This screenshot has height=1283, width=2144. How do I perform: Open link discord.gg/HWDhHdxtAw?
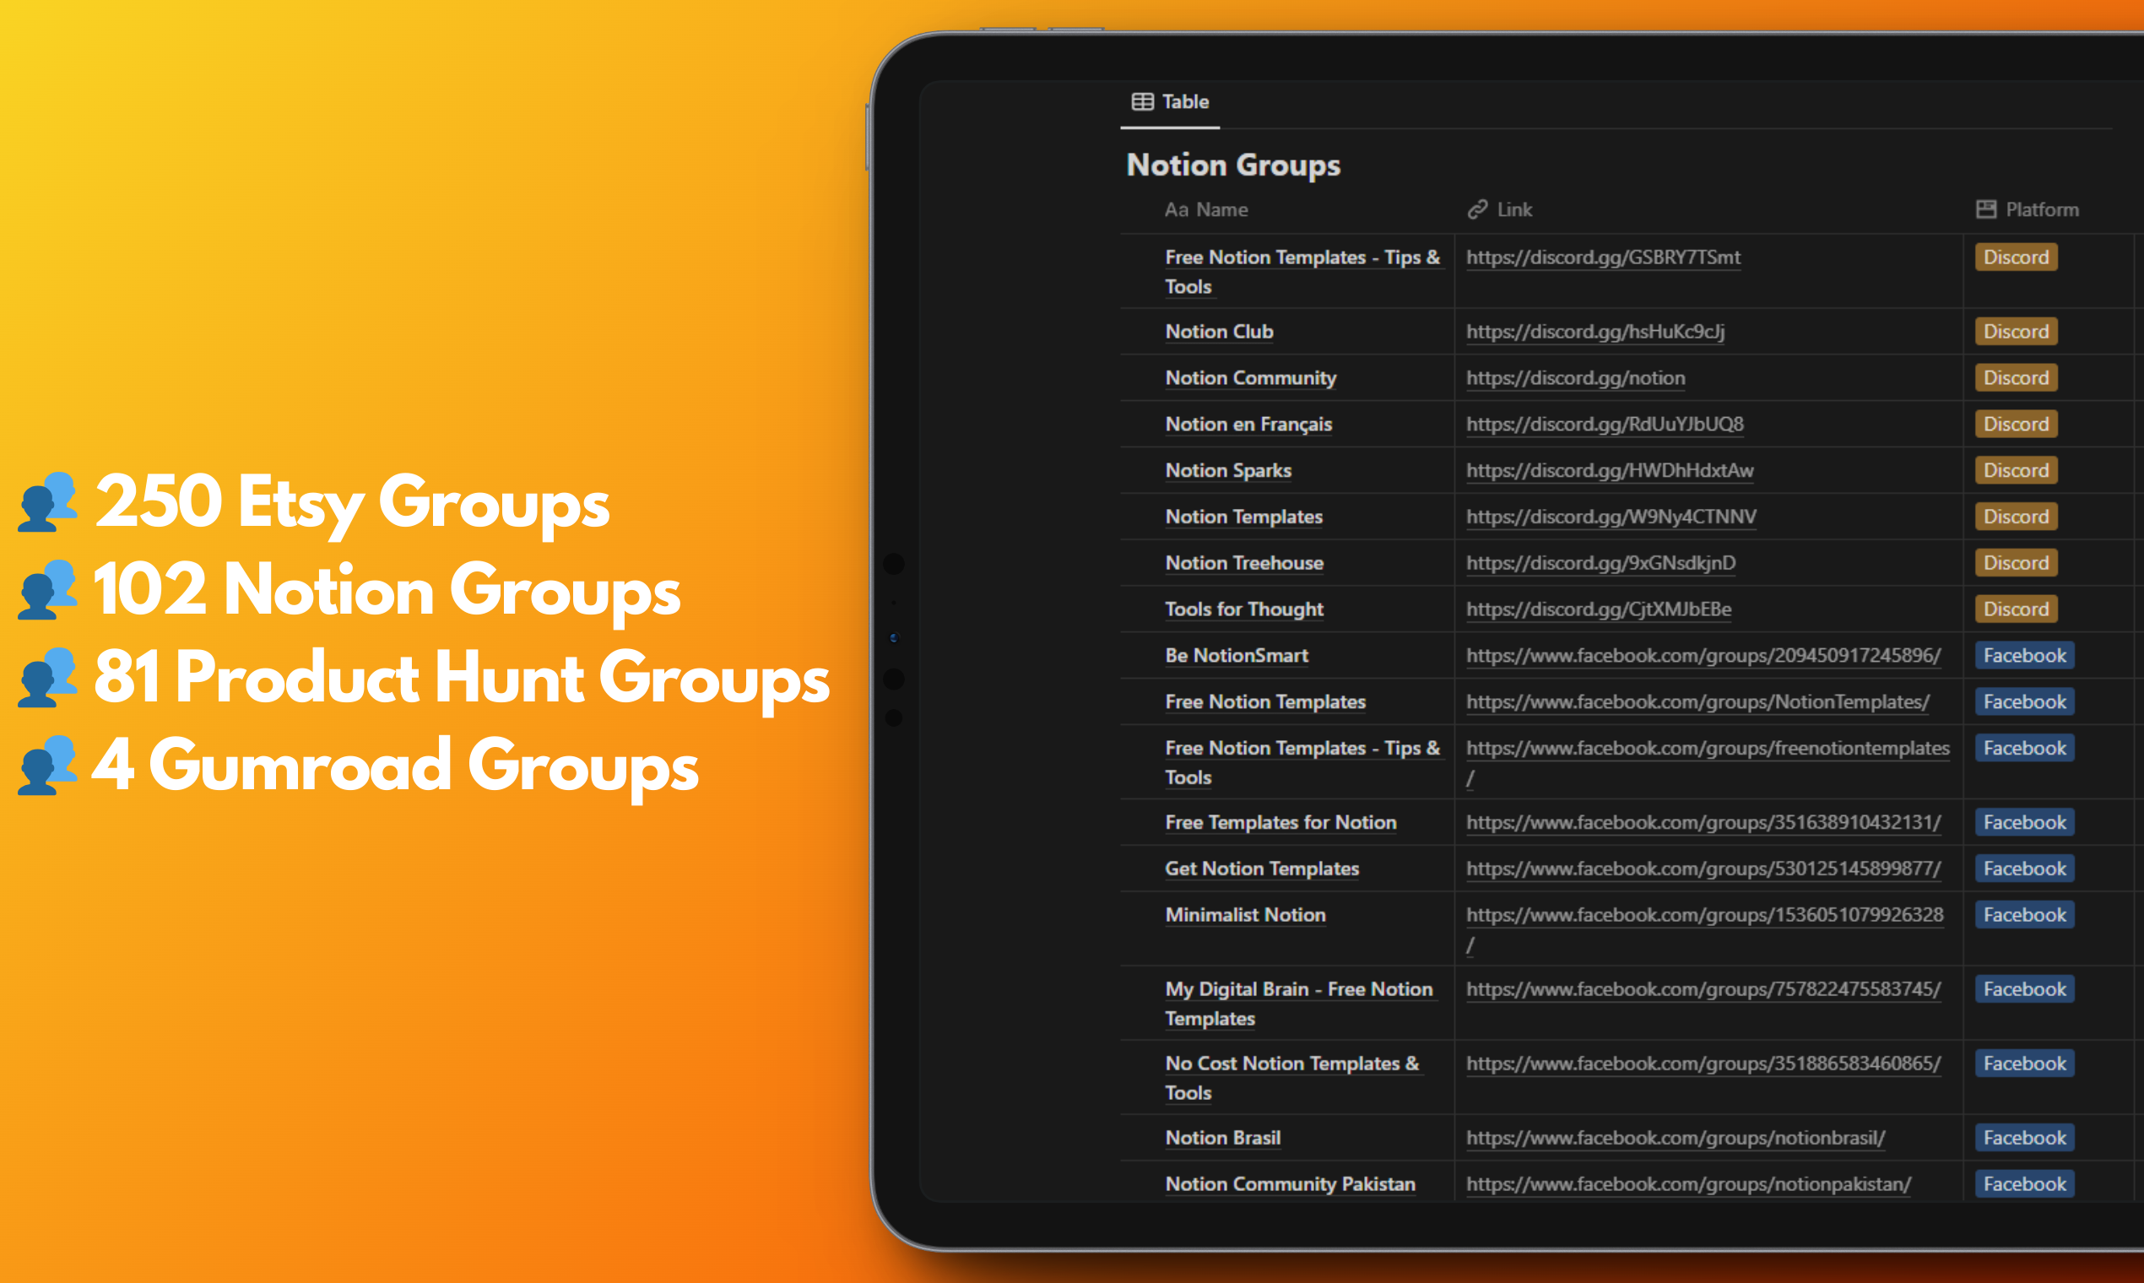(x=1610, y=470)
